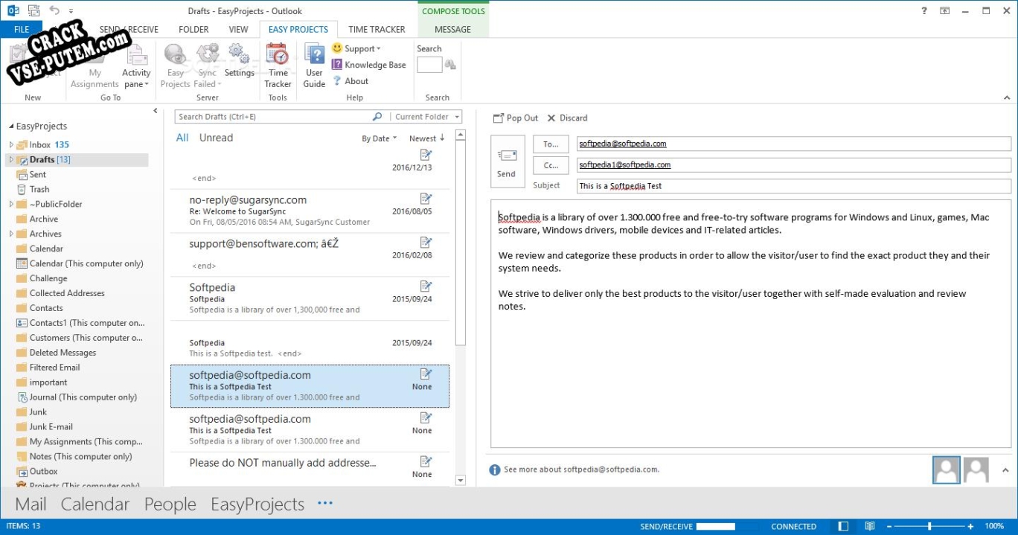Select the Junk E-mail folder
1018x535 pixels.
pos(51,427)
